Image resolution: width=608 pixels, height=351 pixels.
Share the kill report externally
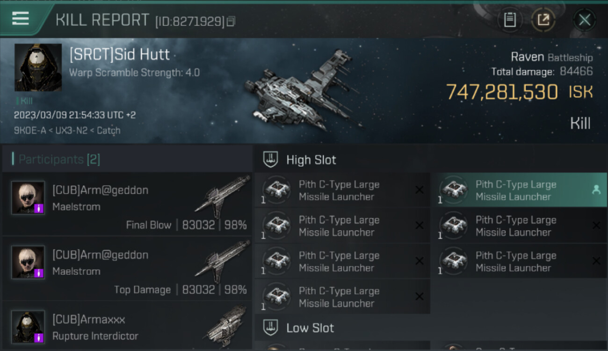pos(543,20)
